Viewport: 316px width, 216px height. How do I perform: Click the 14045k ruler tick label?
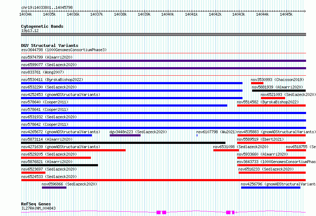click(x=286, y=14)
